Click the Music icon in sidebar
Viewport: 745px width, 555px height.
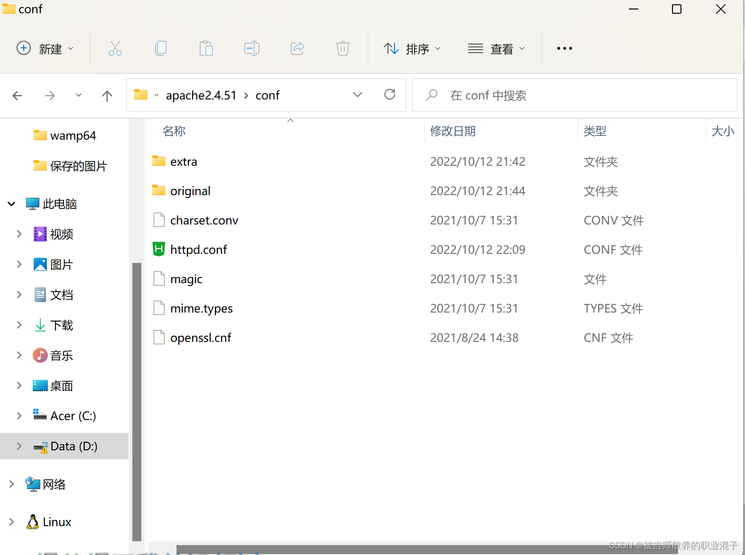(40, 355)
